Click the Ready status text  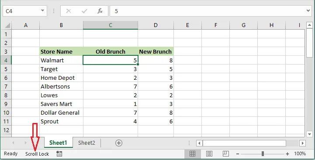tap(11, 154)
